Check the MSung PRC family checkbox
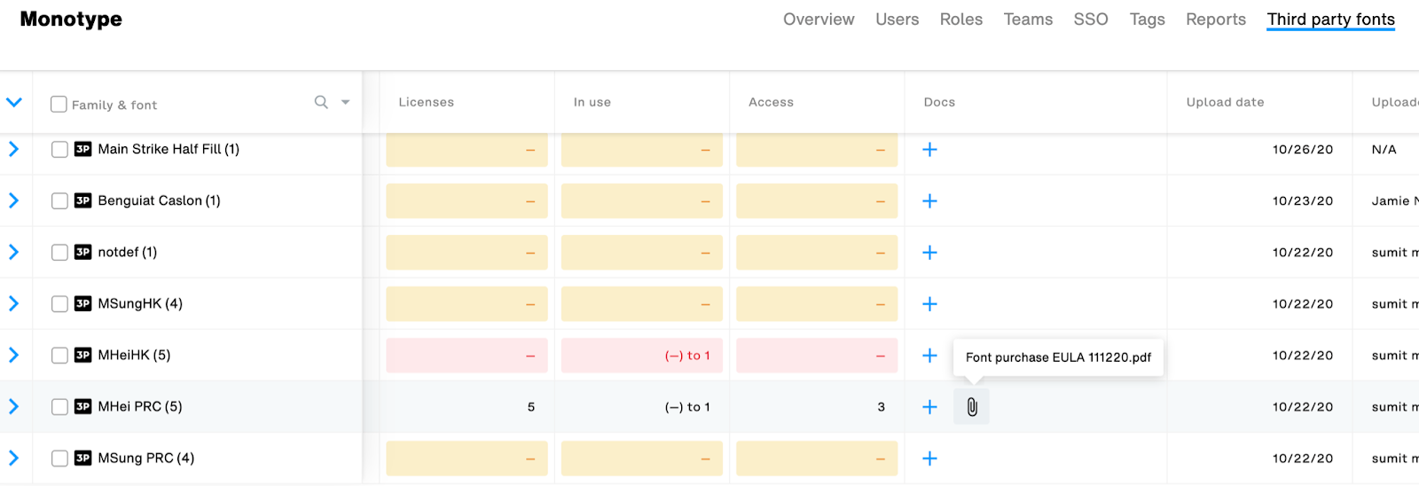This screenshot has width=1419, height=486. point(59,459)
